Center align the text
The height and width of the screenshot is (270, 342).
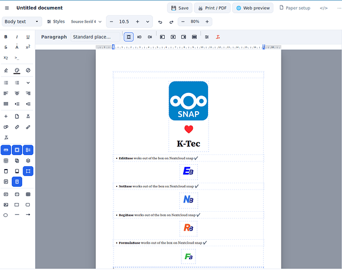17,93
